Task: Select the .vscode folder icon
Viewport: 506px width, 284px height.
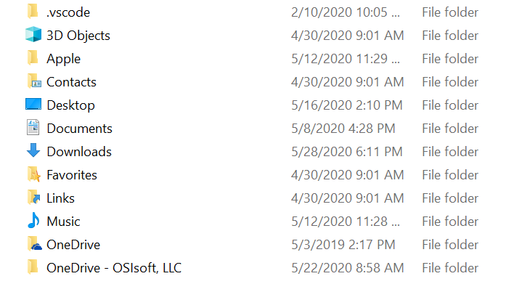Action: (33, 12)
